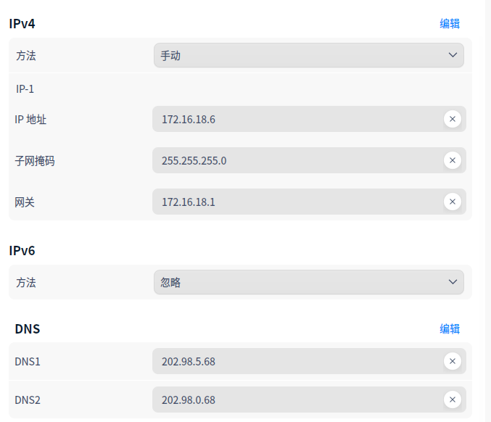Click the IPv4 编辑 link

(450, 23)
